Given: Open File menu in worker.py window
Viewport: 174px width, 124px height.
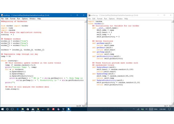Looking at the screenshot, I should pos(89,19).
